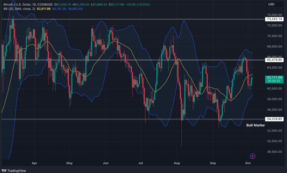
Task: Click the BB (20, SMA, close, 2) indicator legend
Action: click(x=19, y=9)
